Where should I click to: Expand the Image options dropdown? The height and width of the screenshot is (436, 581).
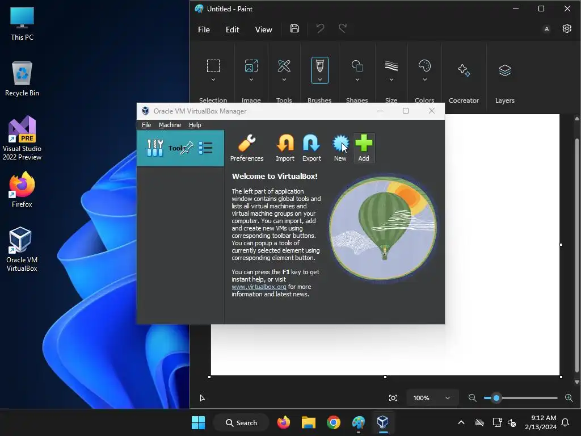click(x=251, y=79)
